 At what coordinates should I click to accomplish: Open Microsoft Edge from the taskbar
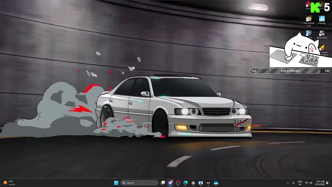tap(185, 183)
